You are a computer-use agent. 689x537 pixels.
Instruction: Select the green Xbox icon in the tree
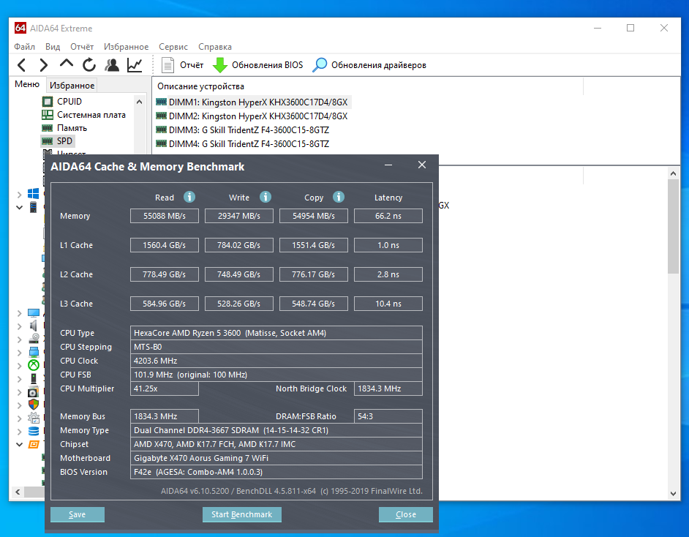point(34,365)
